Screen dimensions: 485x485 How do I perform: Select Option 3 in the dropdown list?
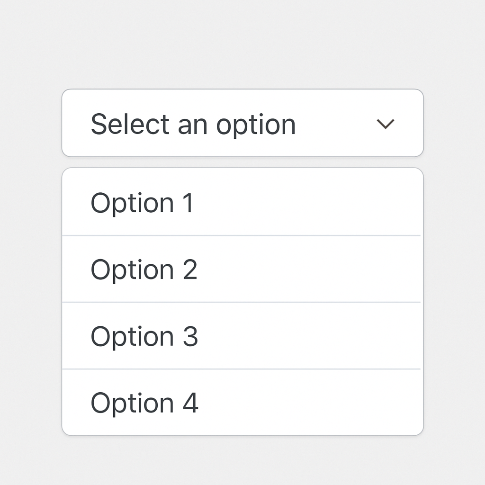242,336
